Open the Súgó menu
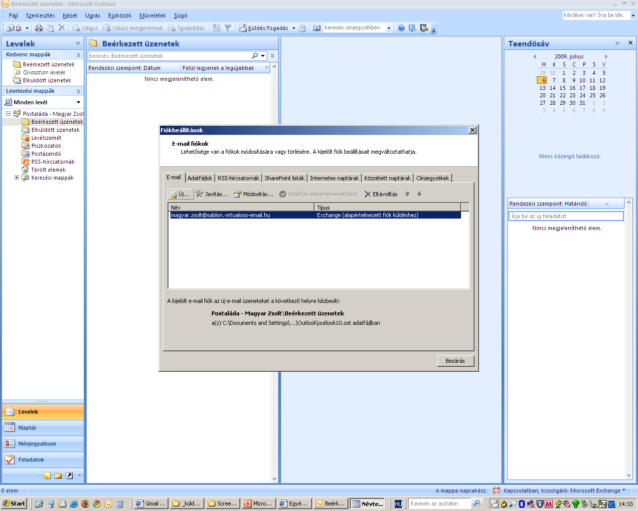 (180, 15)
